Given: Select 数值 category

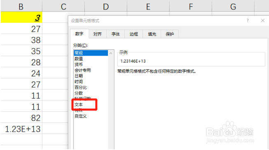Looking at the screenshot, I should pyautogui.click(x=79, y=59).
